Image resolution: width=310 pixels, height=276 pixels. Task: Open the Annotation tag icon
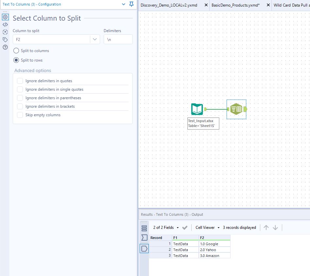coord(5,39)
